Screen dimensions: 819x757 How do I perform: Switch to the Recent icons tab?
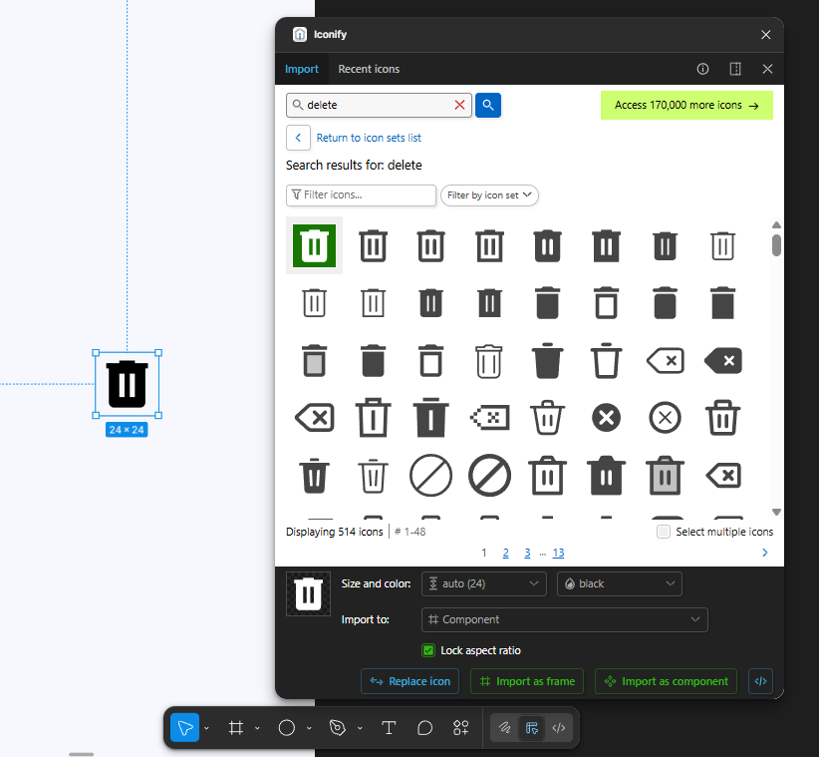click(369, 69)
